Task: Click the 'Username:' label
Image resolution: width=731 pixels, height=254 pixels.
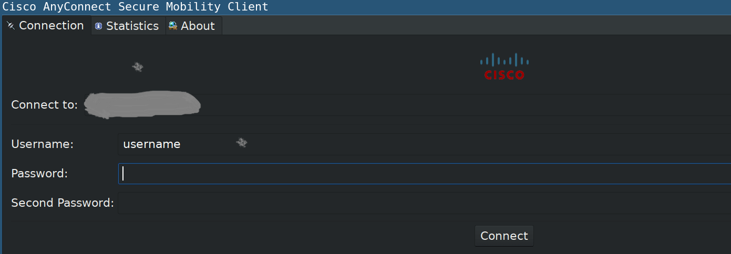Action: coord(43,144)
